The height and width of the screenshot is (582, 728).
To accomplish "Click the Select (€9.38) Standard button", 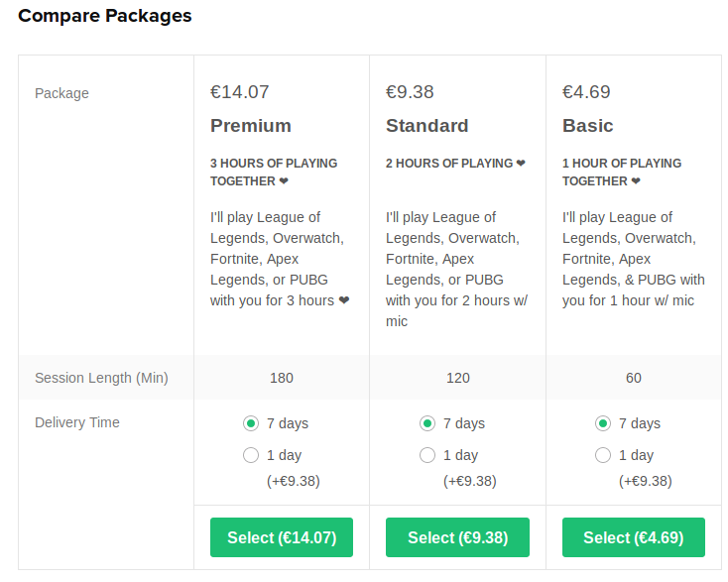I will (457, 537).
